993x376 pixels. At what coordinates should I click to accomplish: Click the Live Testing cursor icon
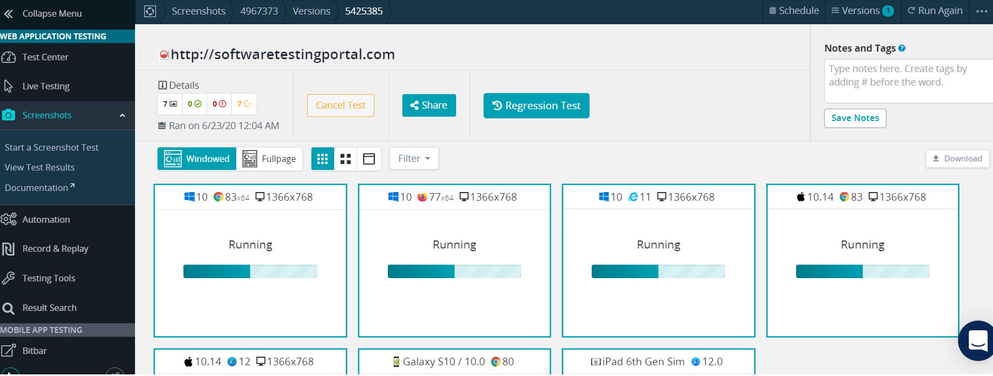click(9, 86)
